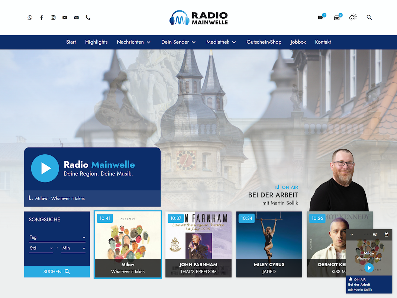Open the Bei der Arbeit show title

(x=273, y=195)
